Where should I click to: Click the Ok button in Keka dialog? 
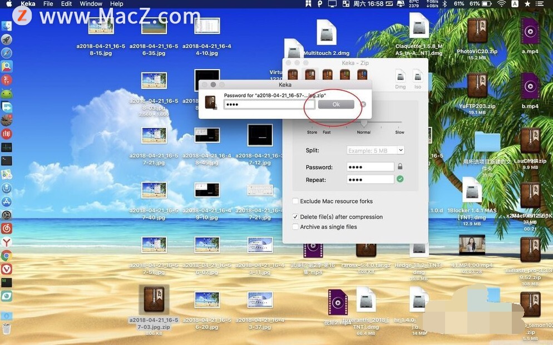click(336, 105)
